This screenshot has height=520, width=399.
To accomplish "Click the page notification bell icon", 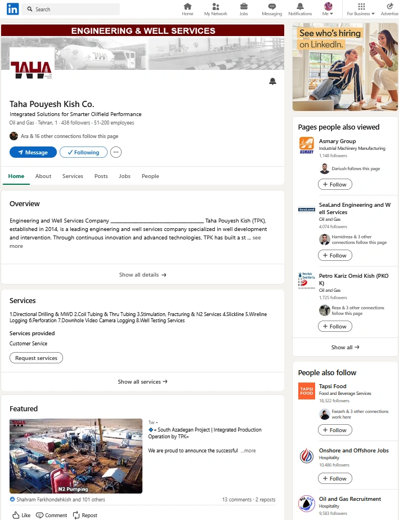I will (272, 81).
